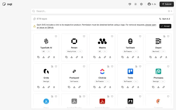Click the Submit button
The height and width of the screenshot is (110, 176).
(167, 4)
